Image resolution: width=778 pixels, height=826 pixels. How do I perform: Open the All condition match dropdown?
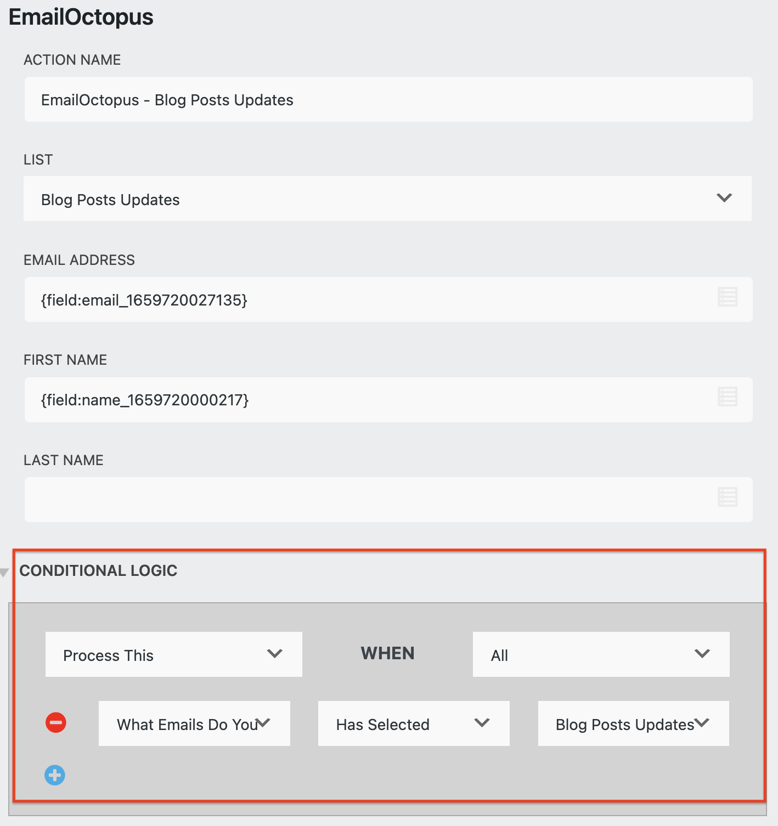pos(601,654)
